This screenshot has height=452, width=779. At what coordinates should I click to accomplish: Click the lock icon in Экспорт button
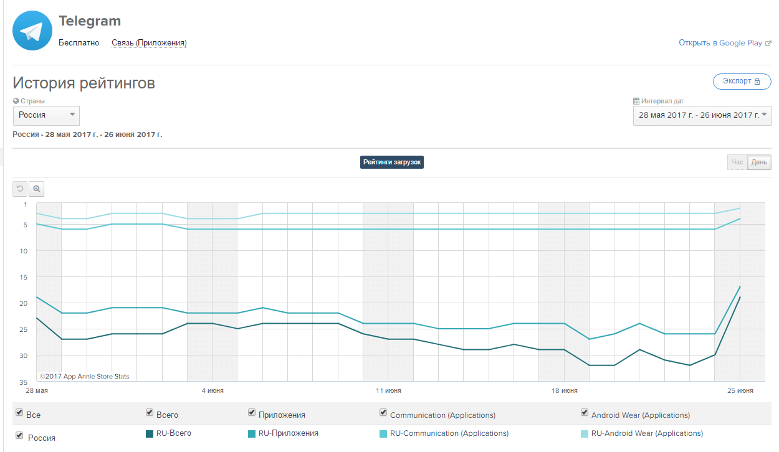click(757, 82)
